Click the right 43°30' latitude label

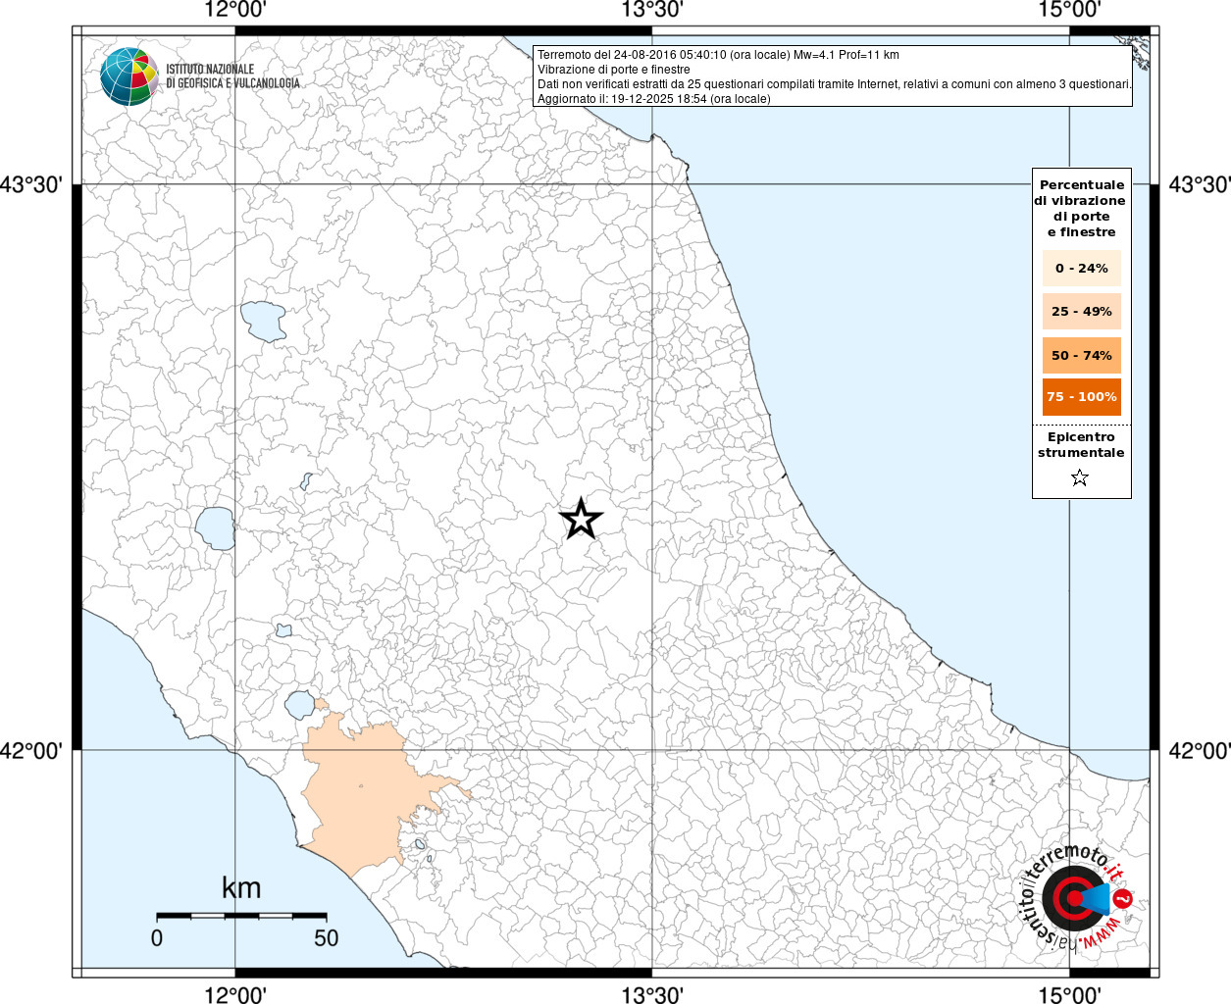pos(1199,184)
